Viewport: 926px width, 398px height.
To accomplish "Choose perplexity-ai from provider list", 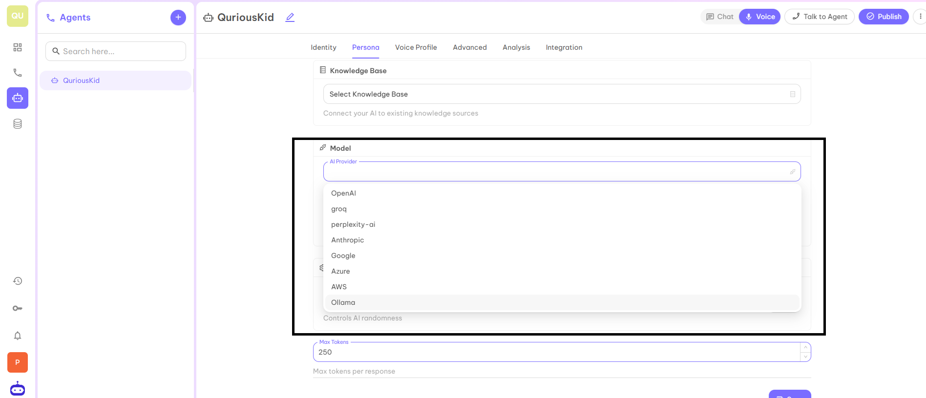I will point(562,224).
